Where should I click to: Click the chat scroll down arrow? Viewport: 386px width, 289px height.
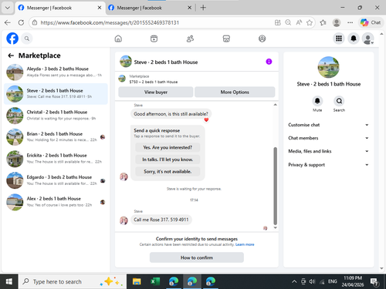point(275,227)
